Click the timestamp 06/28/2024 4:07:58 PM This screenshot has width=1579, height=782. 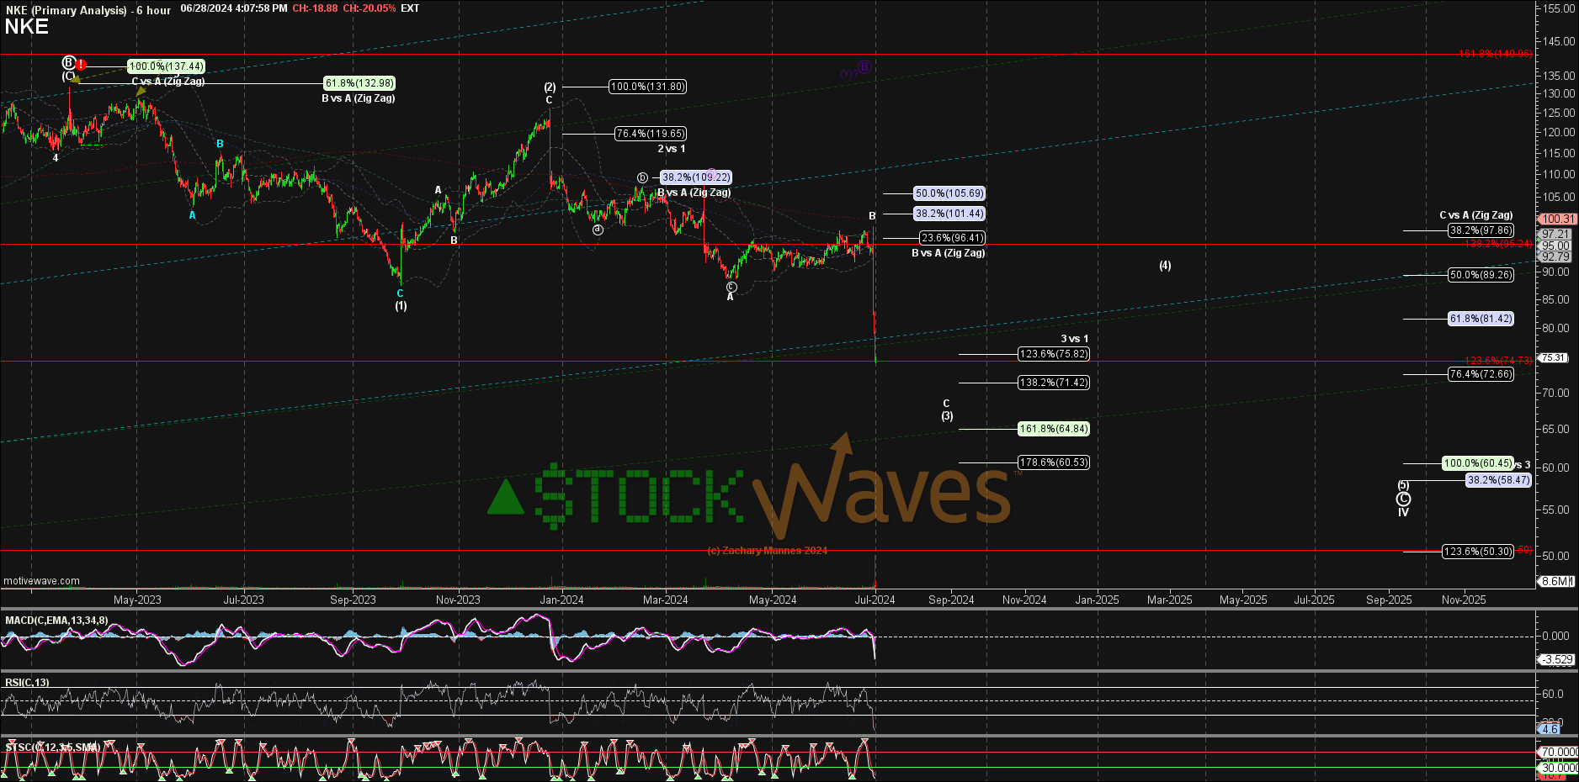(234, 8)
